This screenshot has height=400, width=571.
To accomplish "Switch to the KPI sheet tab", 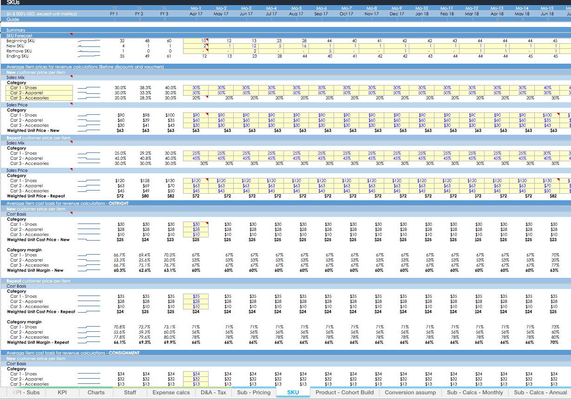I will coord(62,393).
